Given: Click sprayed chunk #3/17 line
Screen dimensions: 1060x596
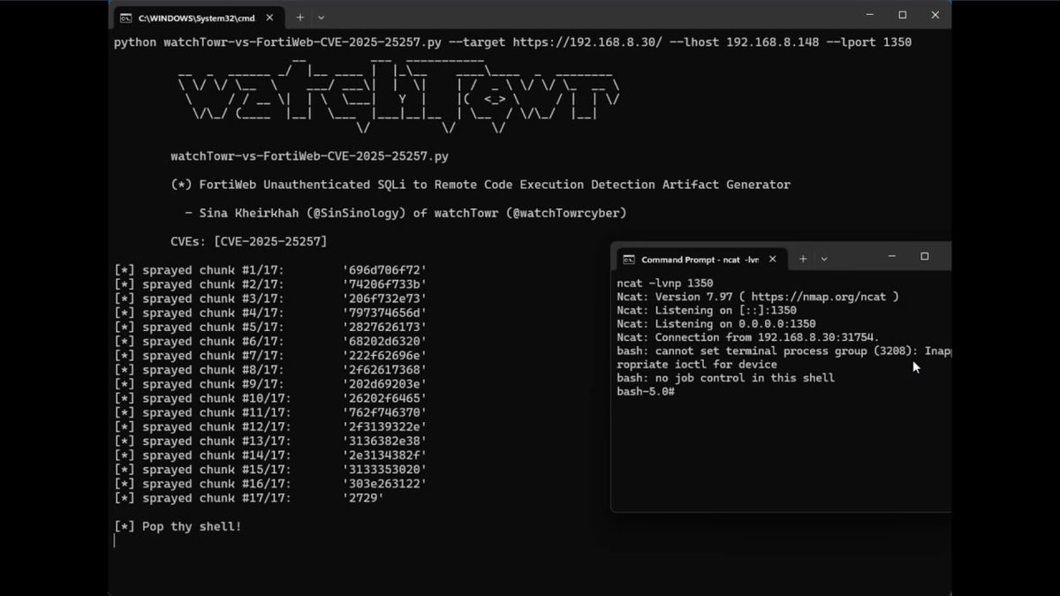Looking at the screenshot, I should click(270, 298).
